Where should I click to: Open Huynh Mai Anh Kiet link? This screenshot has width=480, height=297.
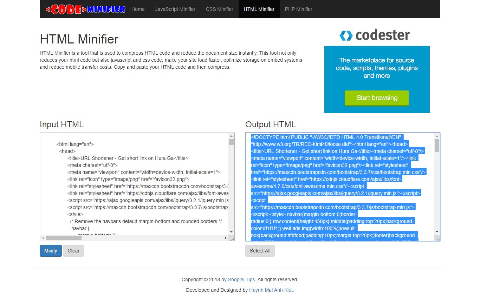point(271,290)
